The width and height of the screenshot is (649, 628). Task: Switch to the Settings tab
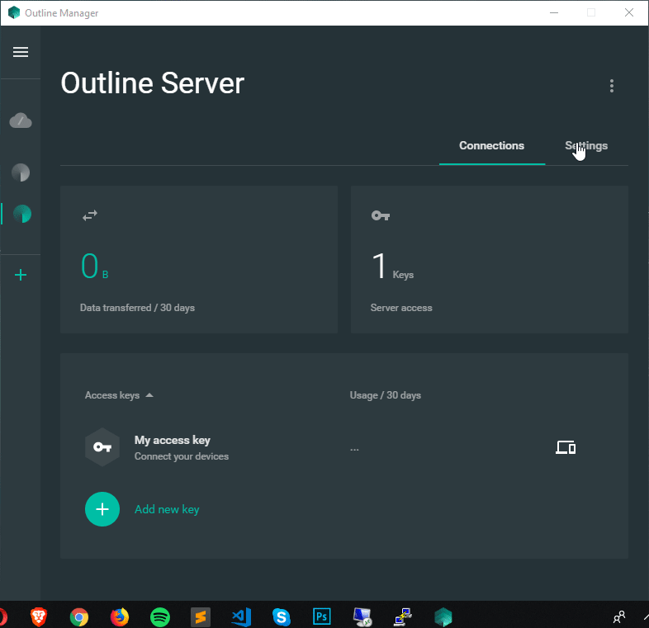point(586,145)
